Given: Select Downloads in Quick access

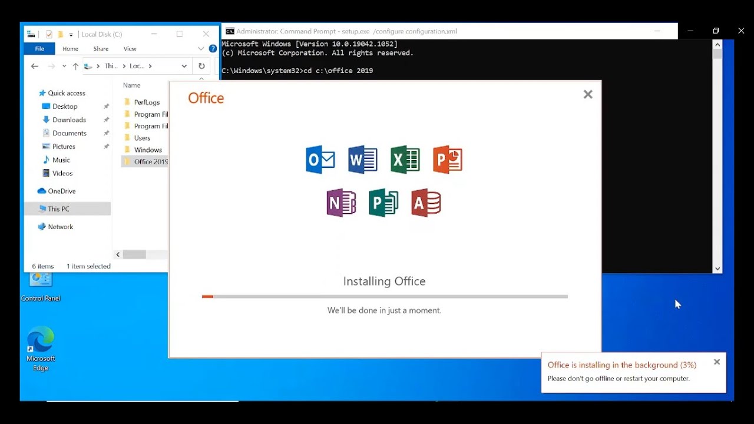Looking at the screenshot, I should tap(69, 120).
